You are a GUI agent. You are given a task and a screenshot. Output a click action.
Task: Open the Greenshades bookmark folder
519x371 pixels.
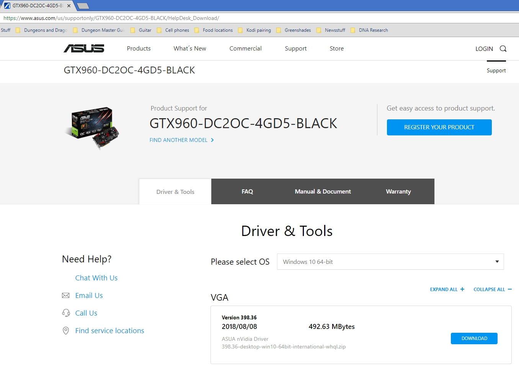point(294,30)
